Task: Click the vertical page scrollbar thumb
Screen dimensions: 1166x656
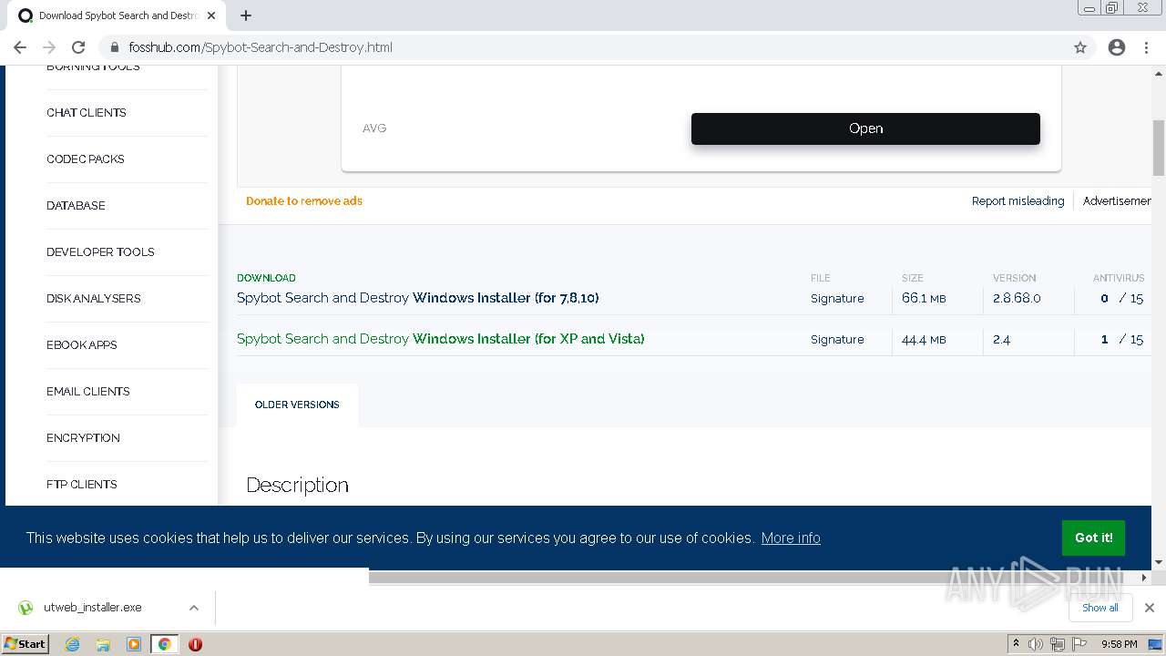Action: pyautogui.click(x=1159, y=148)
